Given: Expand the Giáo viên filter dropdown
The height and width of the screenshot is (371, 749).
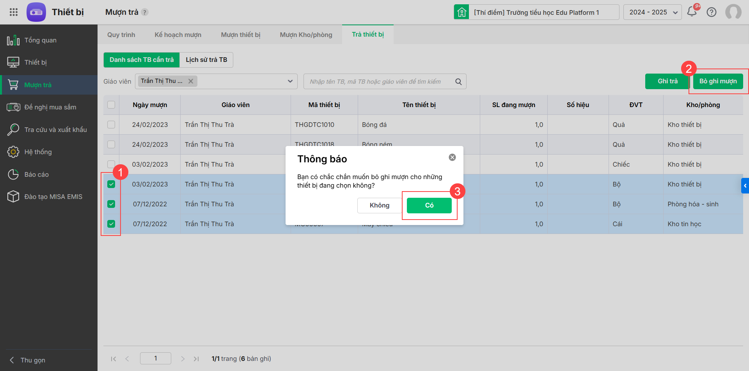Looking at the screenshot, I should (x=290, y=81).
